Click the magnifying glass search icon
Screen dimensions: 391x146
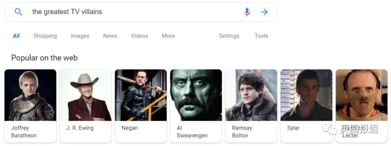click(x=18, y=12)
